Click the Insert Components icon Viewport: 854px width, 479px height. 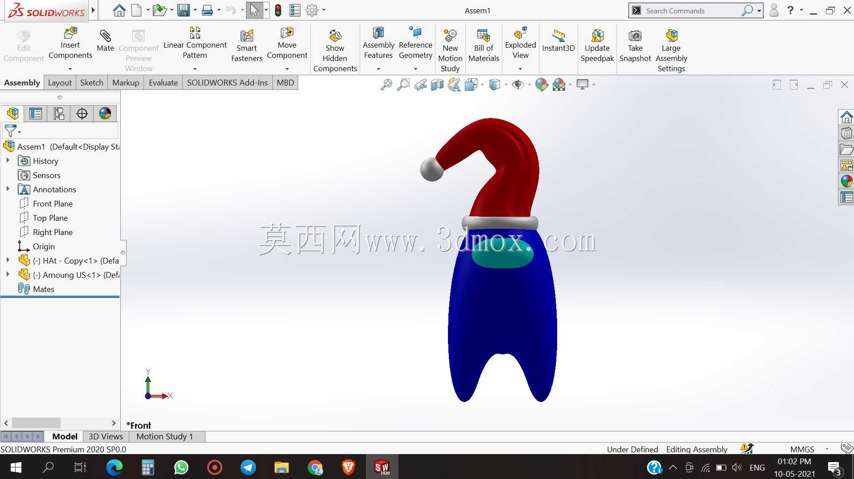(x=70, y=34)
